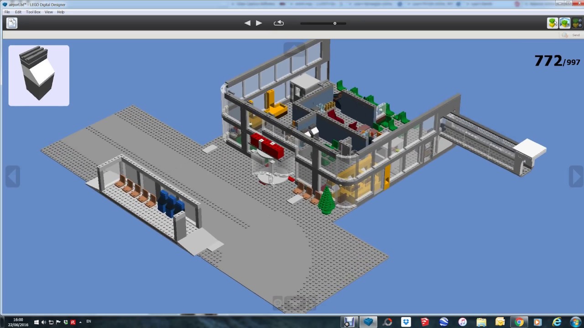Open the Tool Box menu
The image size is (584, 328).
pos(33,12)
